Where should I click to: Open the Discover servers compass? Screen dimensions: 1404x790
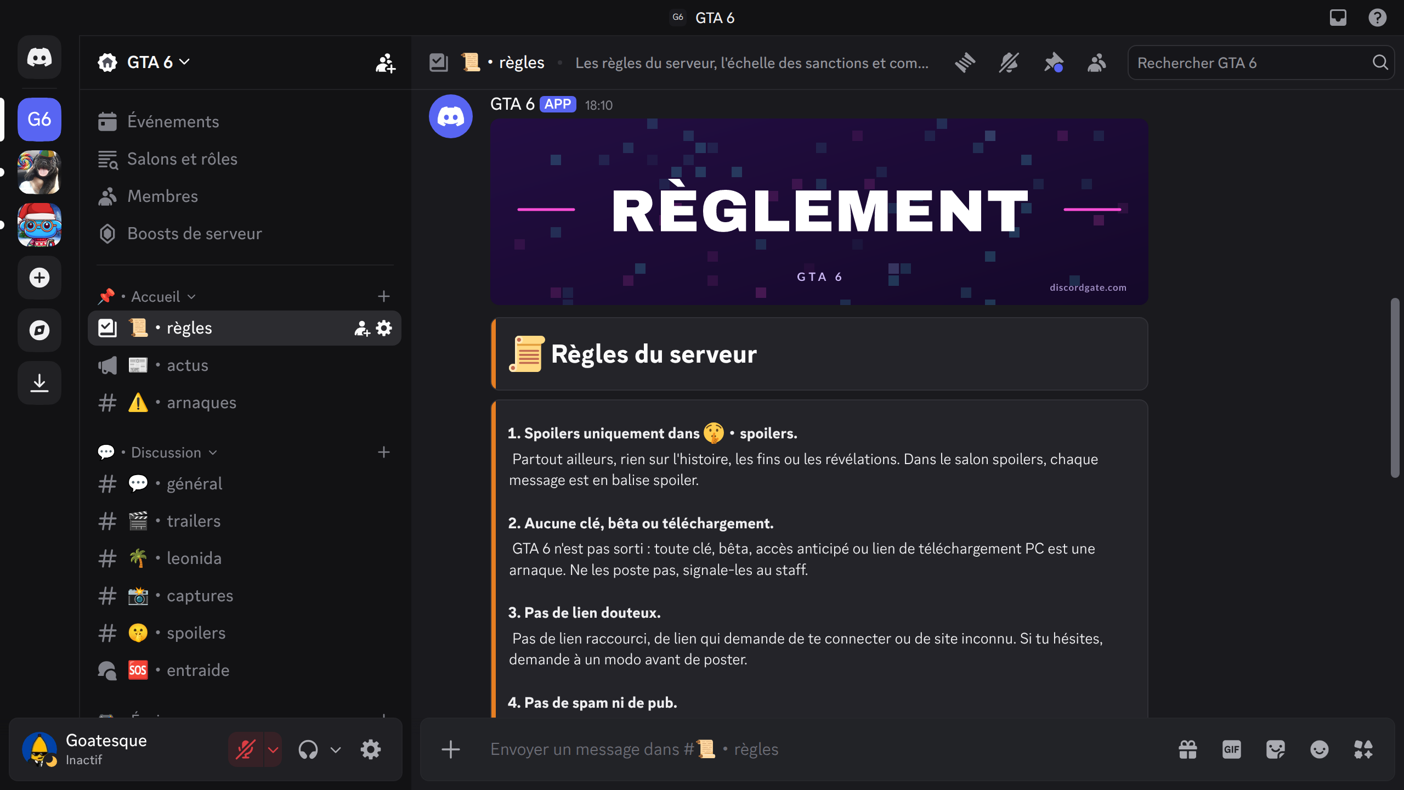[x=39, y=330]
